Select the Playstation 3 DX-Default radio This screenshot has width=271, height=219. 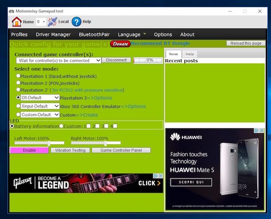point(18,97)
